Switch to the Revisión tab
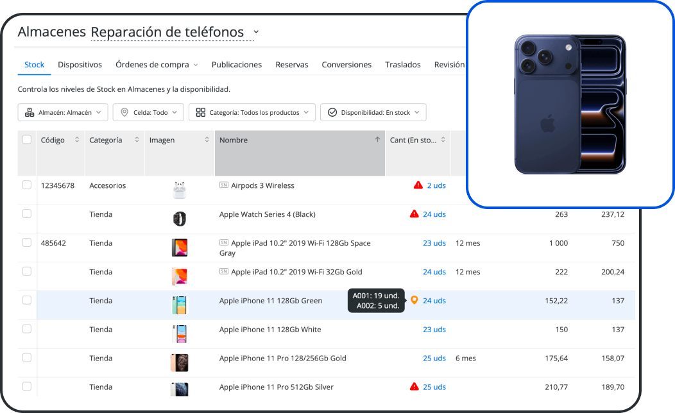This screenshot has height=413, width=675. pos(449,65)
